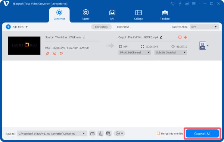The image size is (224, 142).
Task: Enable Merge into one file checkbox
Action: 158,133
